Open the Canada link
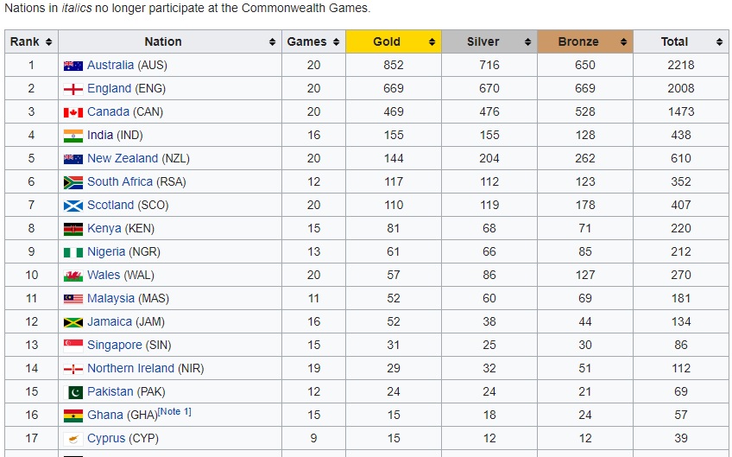The width and height of the screenshot is (732, 457). [x=108, y=111]
